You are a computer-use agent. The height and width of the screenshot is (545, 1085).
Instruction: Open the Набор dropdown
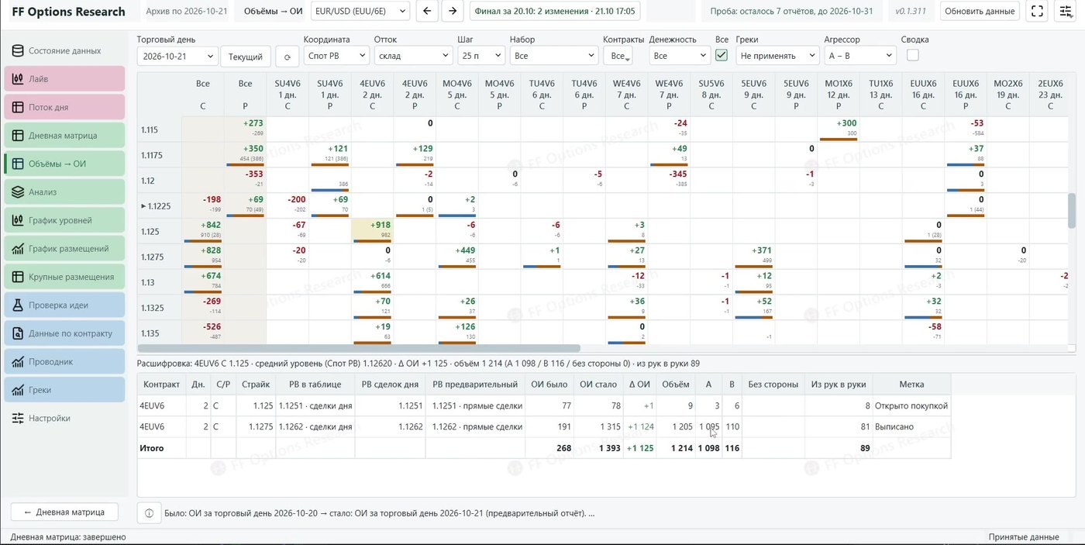553,56
